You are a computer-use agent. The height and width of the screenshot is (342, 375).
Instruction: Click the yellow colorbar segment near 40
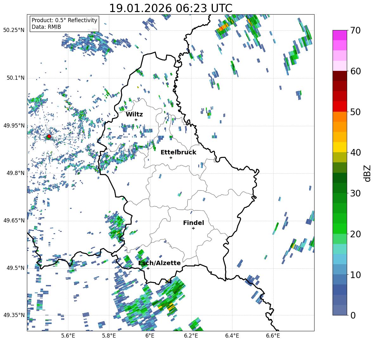340,147
